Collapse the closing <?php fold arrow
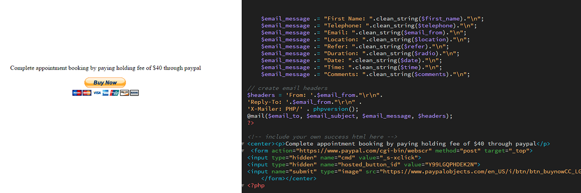Viewport: 581px width, 193px height. click(x=242, y=185)
